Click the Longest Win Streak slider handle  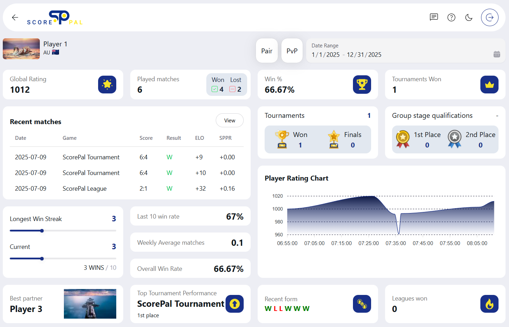pyautogui.click(x=42, y=231)
